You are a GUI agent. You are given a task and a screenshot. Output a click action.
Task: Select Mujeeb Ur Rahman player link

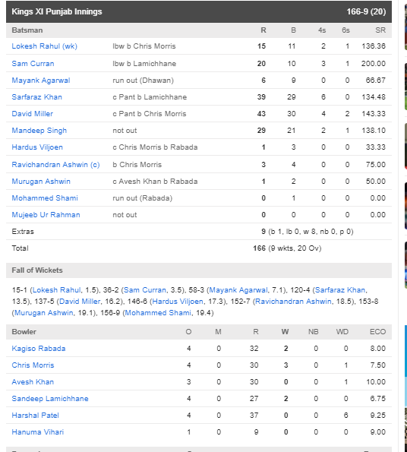46,214
